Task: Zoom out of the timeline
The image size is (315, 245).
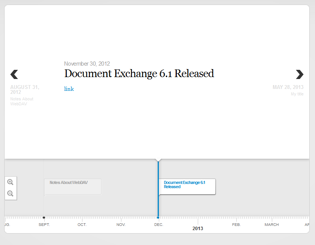Action: click(10, 193)
